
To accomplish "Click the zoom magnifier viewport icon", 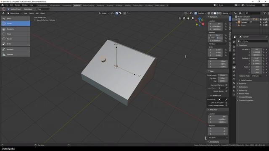I will pos(193,18).
